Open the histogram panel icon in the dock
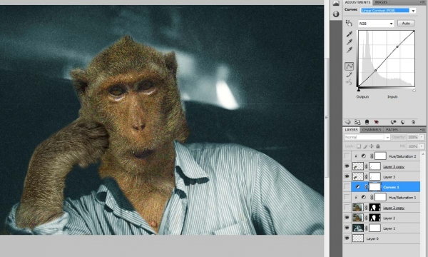 (x=336, y=4)
